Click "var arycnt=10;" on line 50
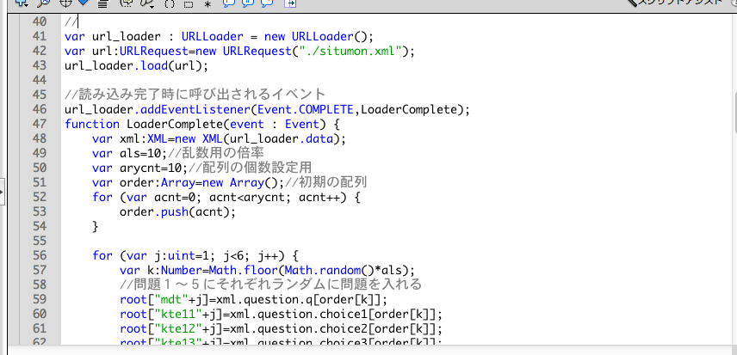This screenshot has width=737, height=355. (x=140, y=168)
